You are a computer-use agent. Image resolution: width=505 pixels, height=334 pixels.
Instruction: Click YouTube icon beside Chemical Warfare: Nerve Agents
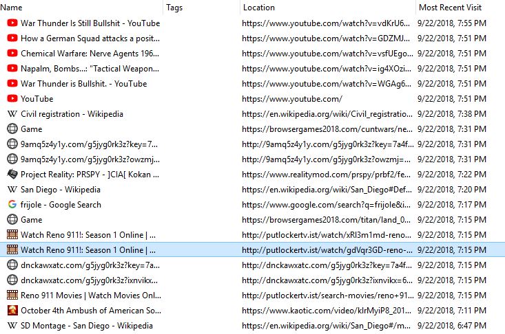[x=12, y=54]
